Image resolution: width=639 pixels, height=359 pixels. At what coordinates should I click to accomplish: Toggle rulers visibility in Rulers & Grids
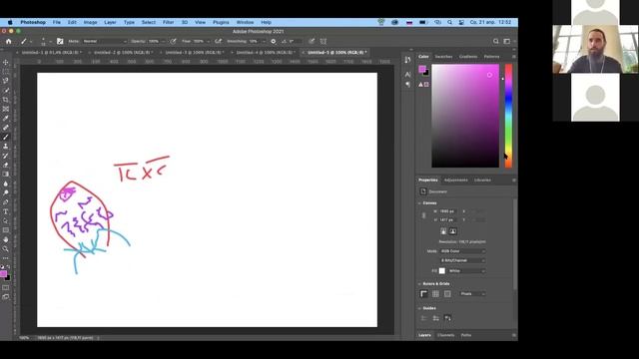tap(423, 293)
